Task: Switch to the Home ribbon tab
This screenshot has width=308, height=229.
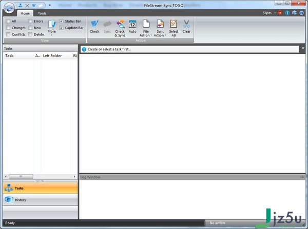Action: tap(25, 13)
